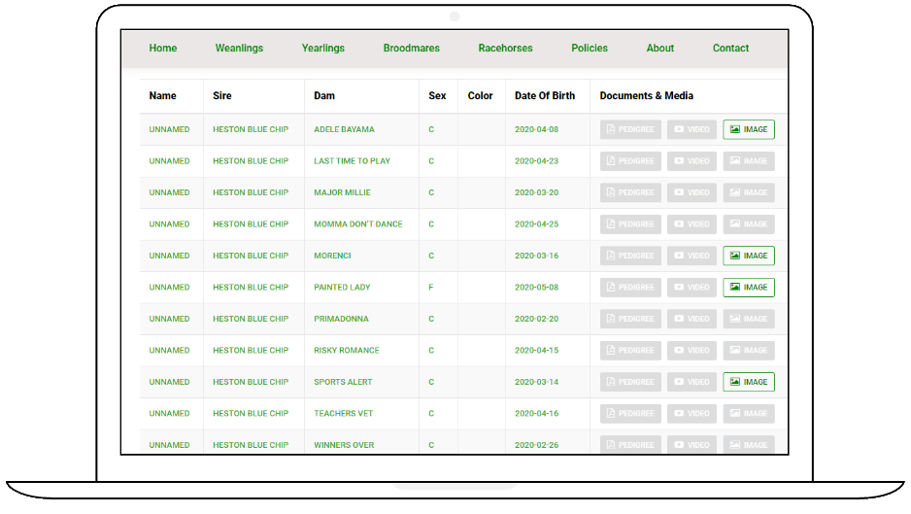Screen dimensions: 911x514
Task: Click the Sire column header
Action: [222, 96]
